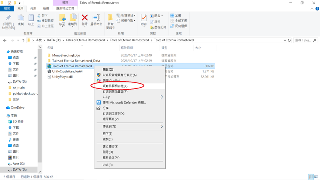Click the Edit command in Open group
This screenshot has width=320, height=180.
pyautogui.click(x=155, y=22)
